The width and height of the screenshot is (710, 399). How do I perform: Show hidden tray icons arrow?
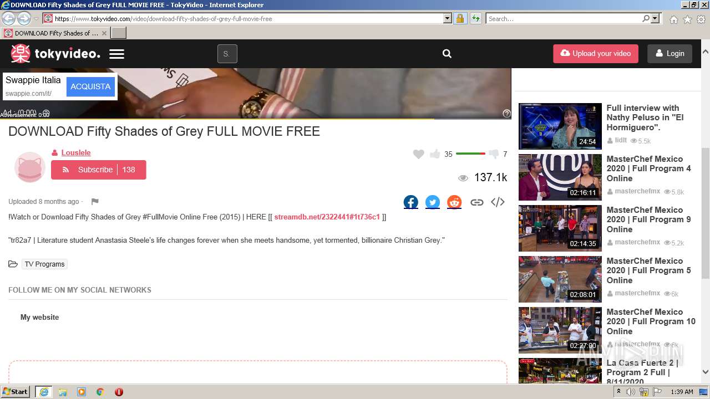coord(618,392)
